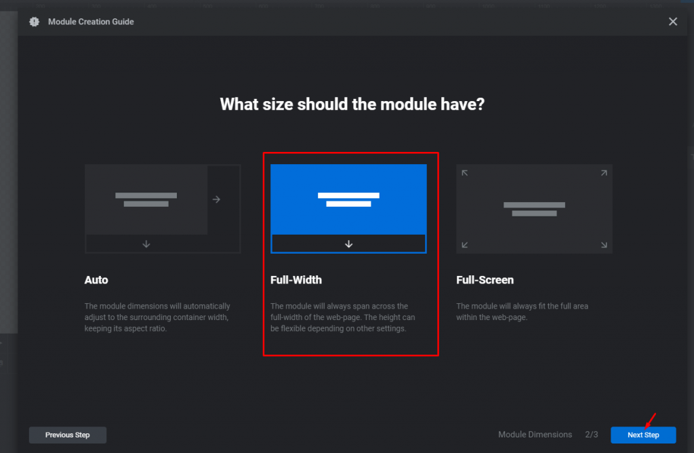Click the right arrow in the Auto preview
The width and height of the screenshot is (694, 453).
216,199
